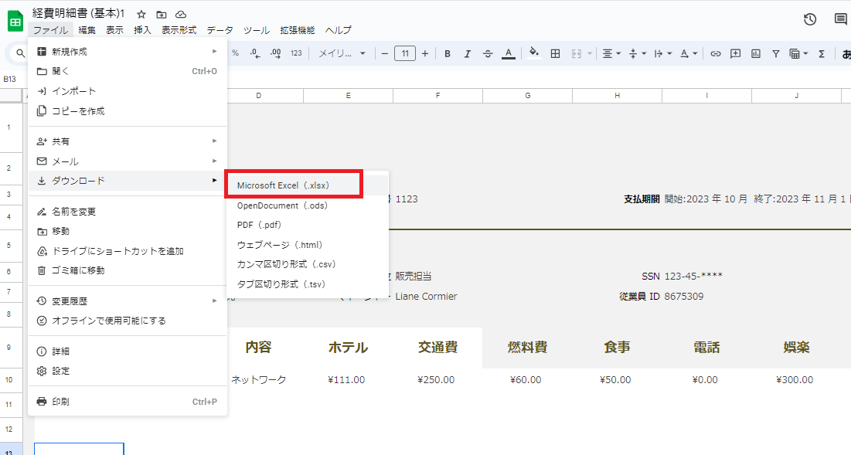Open the データ menu
851x455 pixels.
click(x=220, y=29)
